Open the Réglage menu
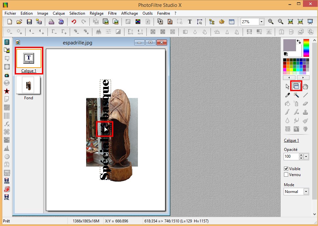This screenshot has width=318, height=226. [97, 13]
